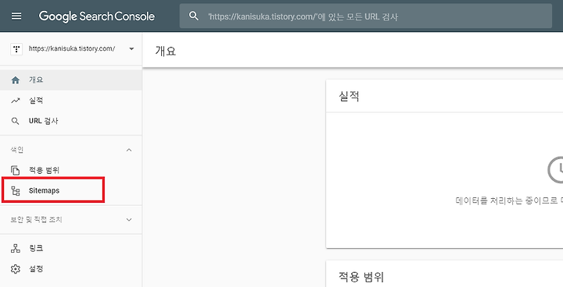Screen dimensions: 563x287
Task: Click the clock icon in 실적 card
Action: click(x=556, y=170)
